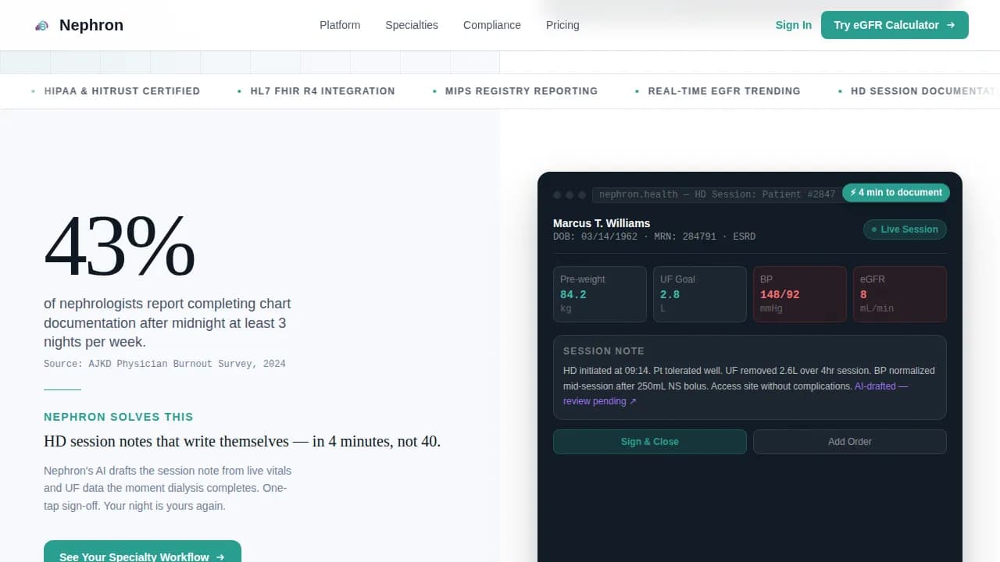Click the DOB and MRN patient details line
Viewport: 1000px width, 562px height.
tap(654, 237)
